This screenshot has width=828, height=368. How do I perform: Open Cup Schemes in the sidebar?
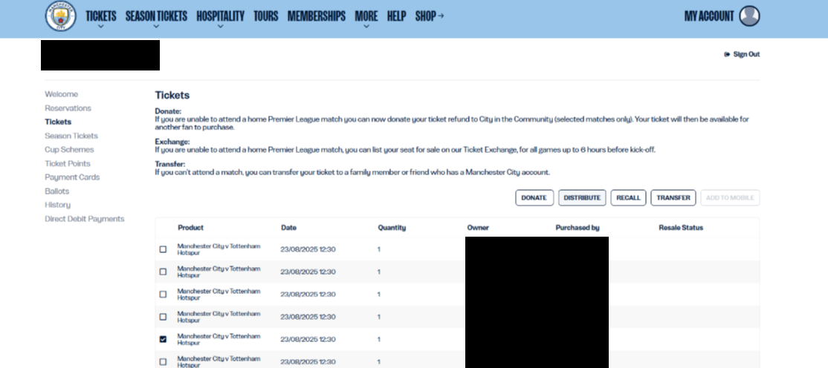click(x=69, y=150)
